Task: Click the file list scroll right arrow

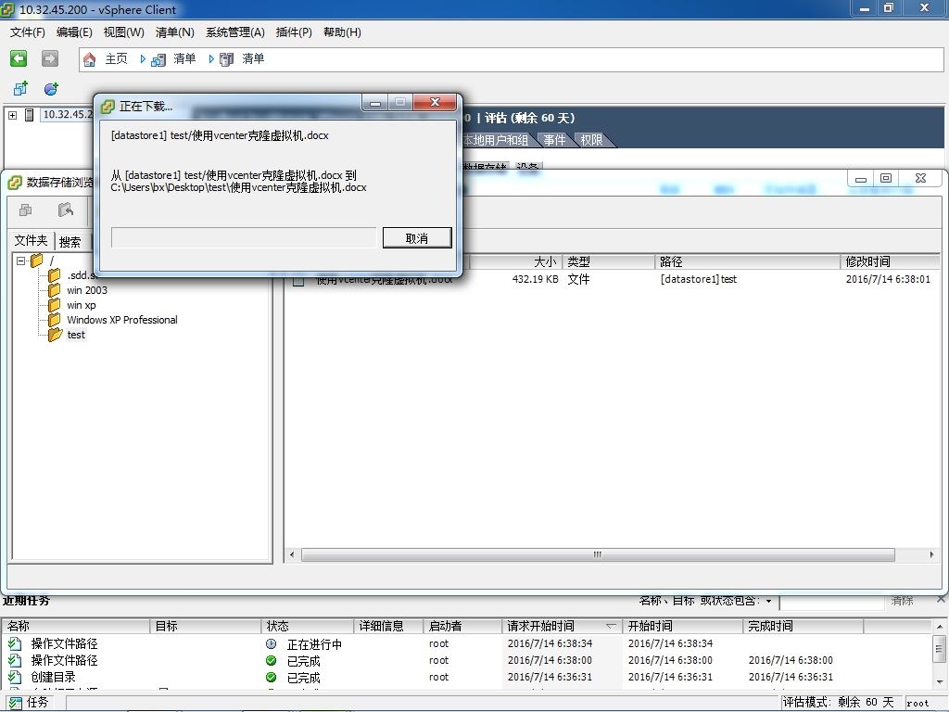Action: [931, 554]
